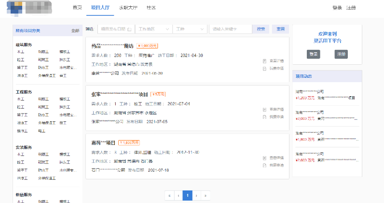Click the calendar icon in the 项目发布日期 field
The width and height of the screenshot is (384, 203).
pyautogui.click(x=129, y=29)
